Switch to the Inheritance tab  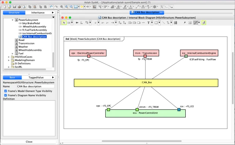click(38, 12)
